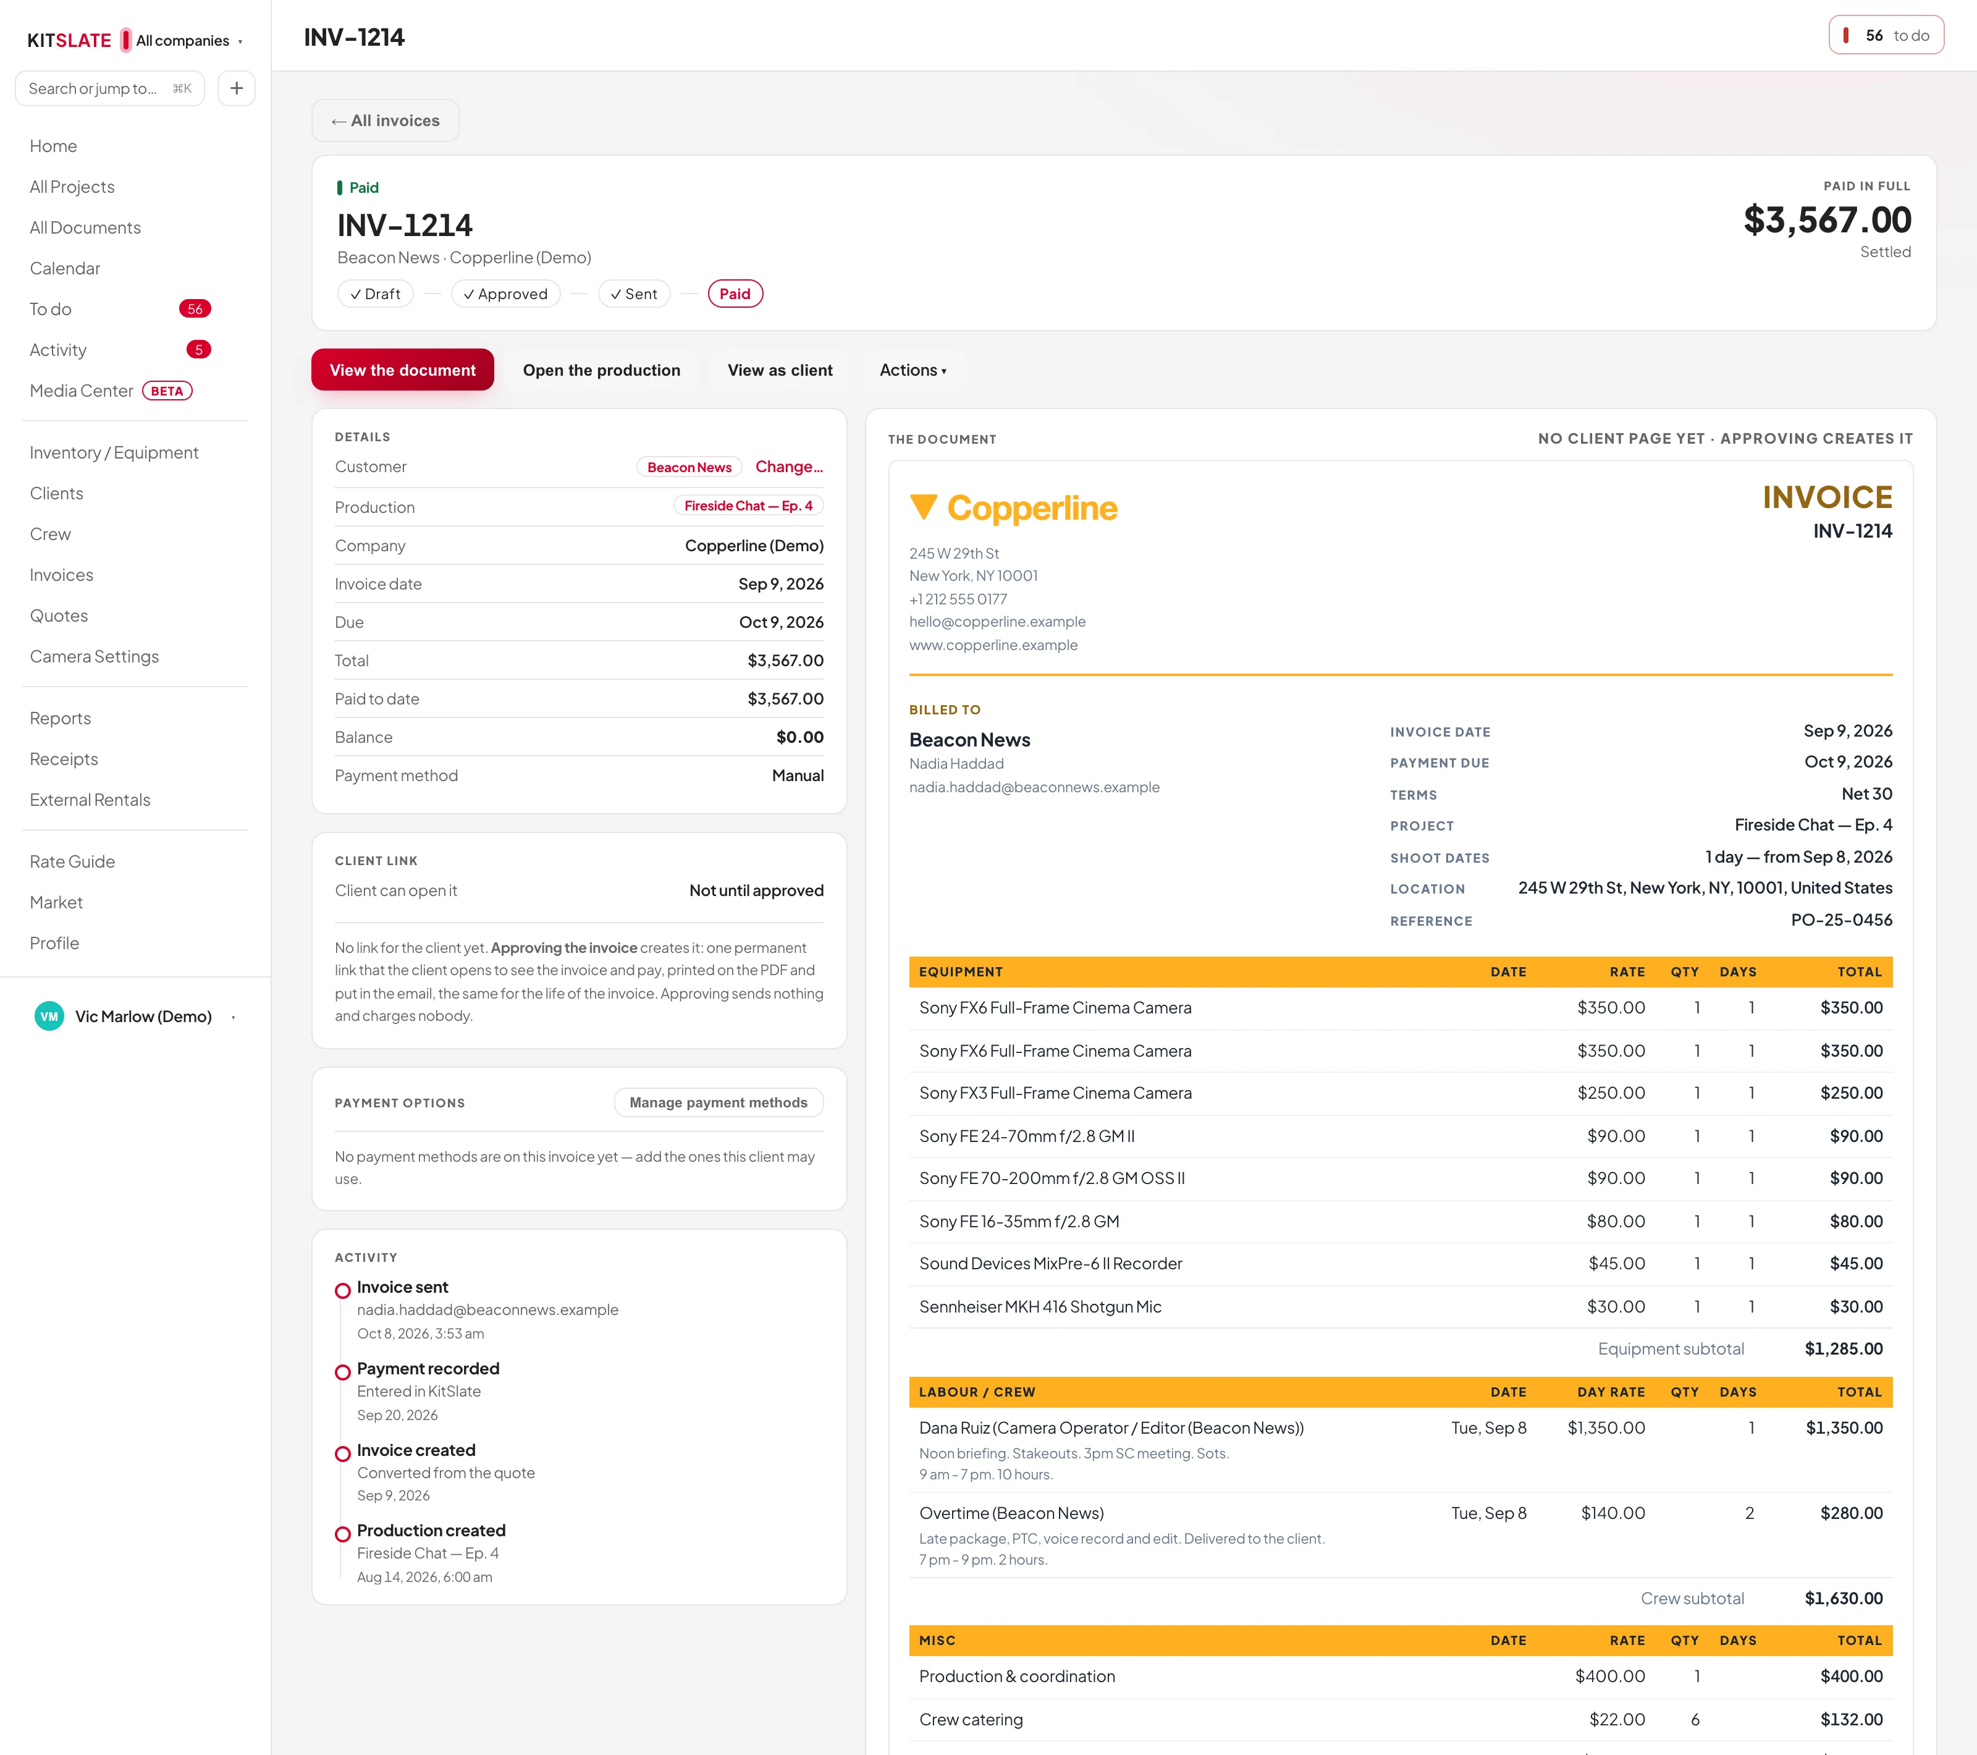Viewport: 1977px width, 1755px height.
Task: Select the Approved status step
Action: click(506, 293)
